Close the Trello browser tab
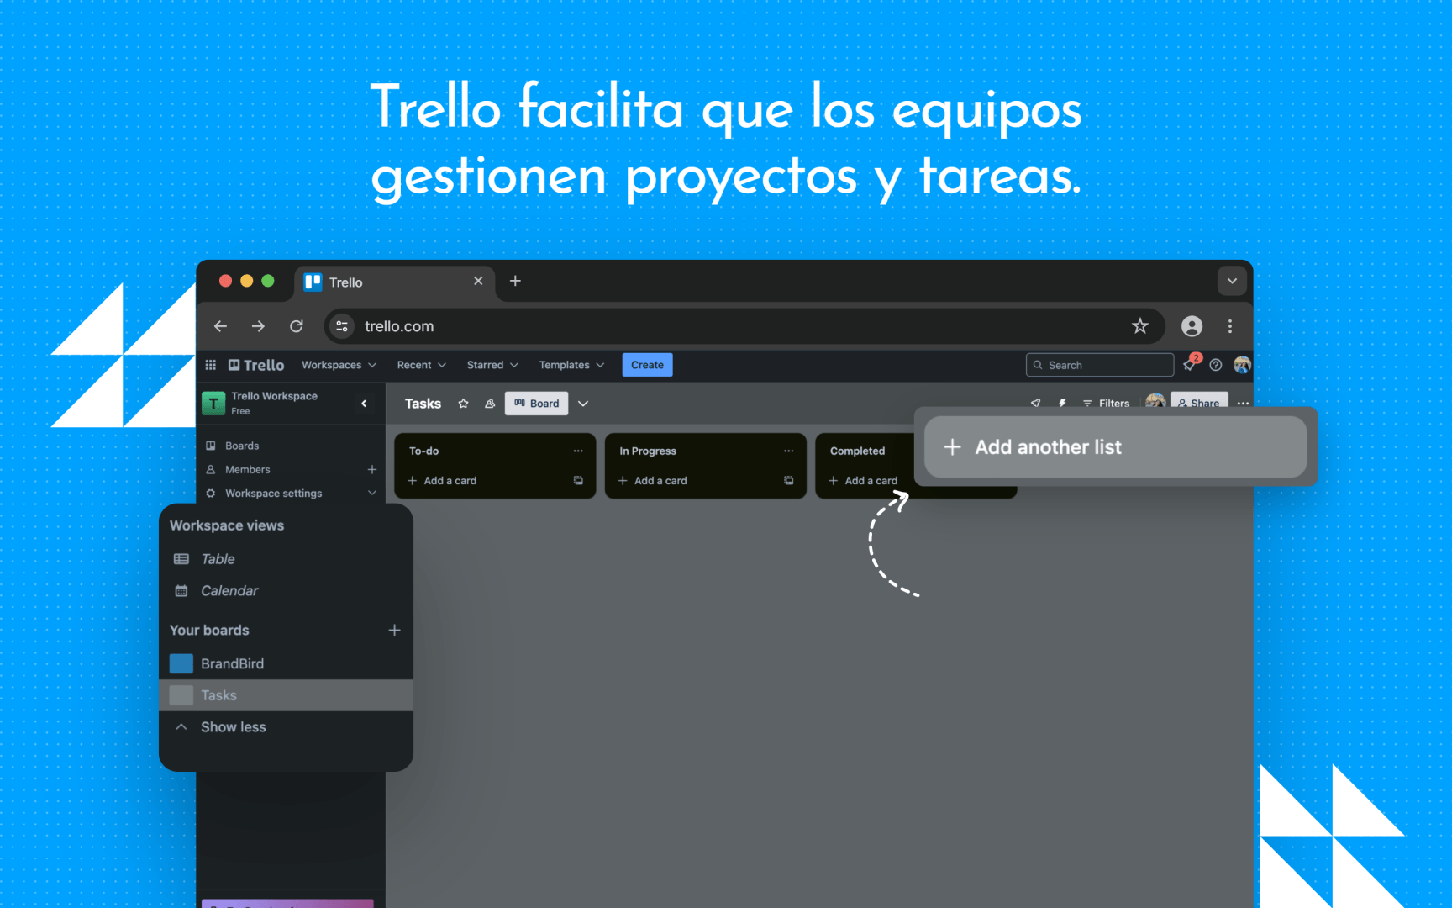The height and width of the screenshot is (908, 1452). (478, 281)
